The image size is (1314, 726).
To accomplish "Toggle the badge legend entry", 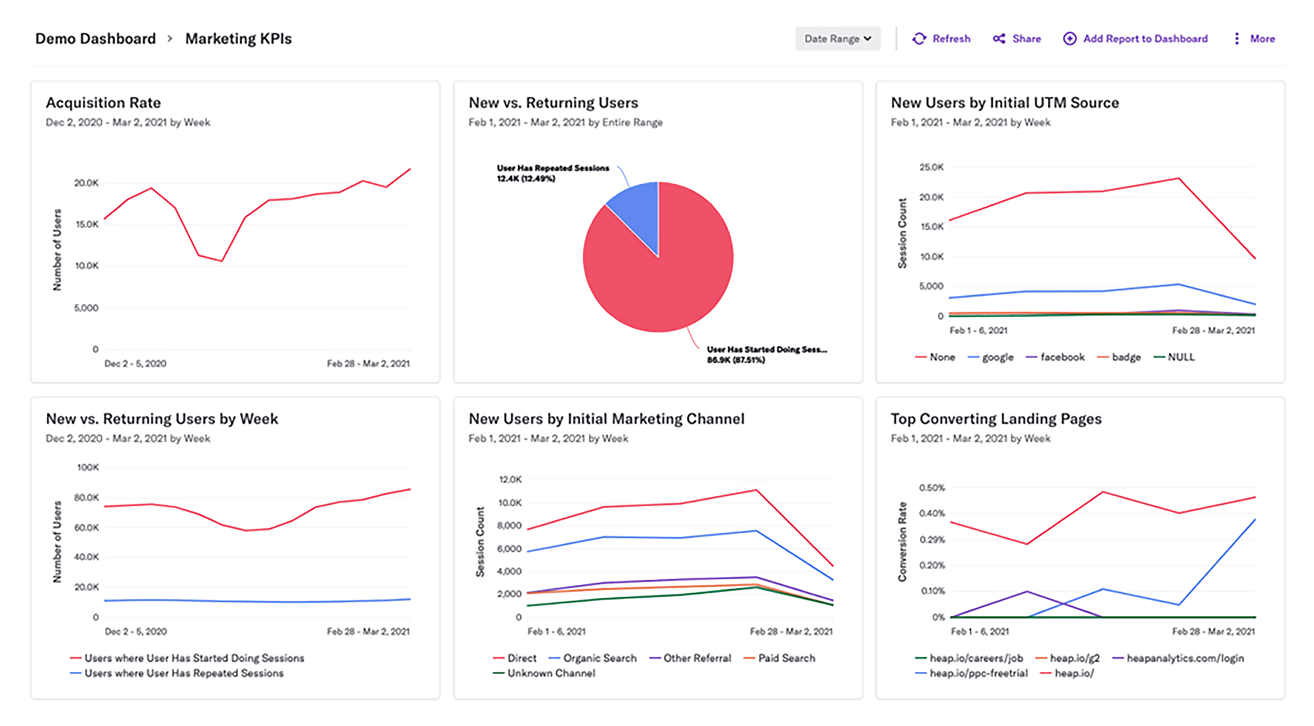I will [1125, 356].
